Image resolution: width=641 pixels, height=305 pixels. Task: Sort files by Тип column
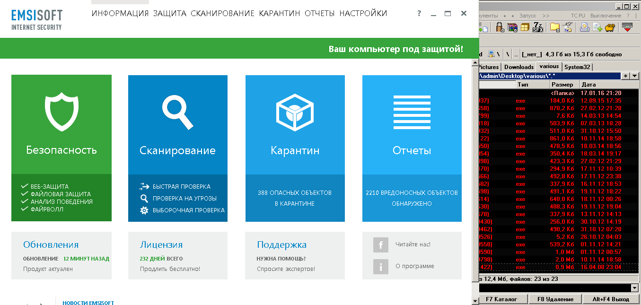(x=532, y=85)
